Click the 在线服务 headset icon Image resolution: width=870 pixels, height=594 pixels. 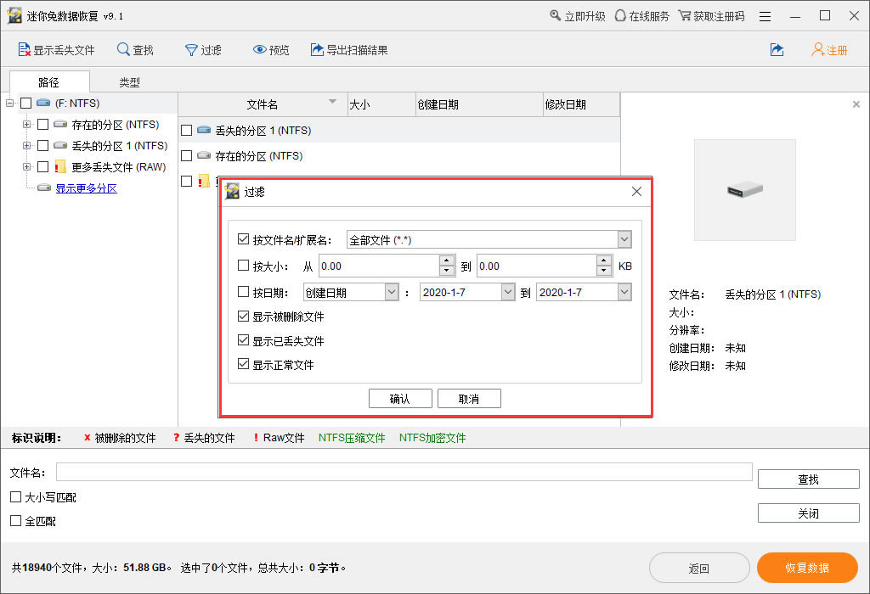620,16
